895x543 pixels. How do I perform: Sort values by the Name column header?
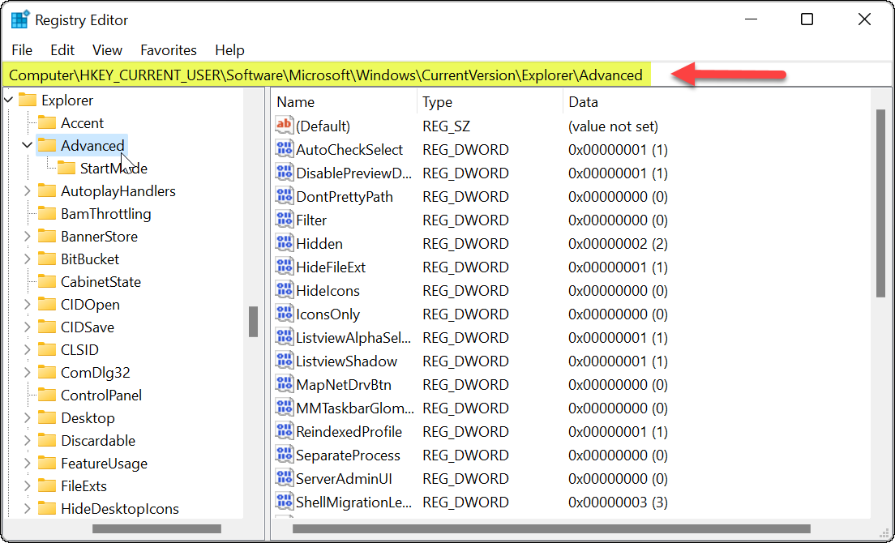tap(345, 102)
